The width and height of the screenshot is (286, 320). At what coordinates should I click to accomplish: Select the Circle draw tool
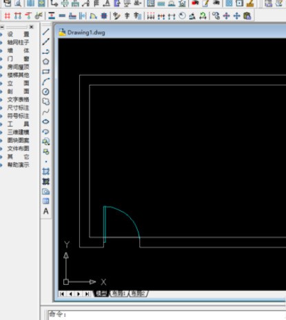point(45,92)
